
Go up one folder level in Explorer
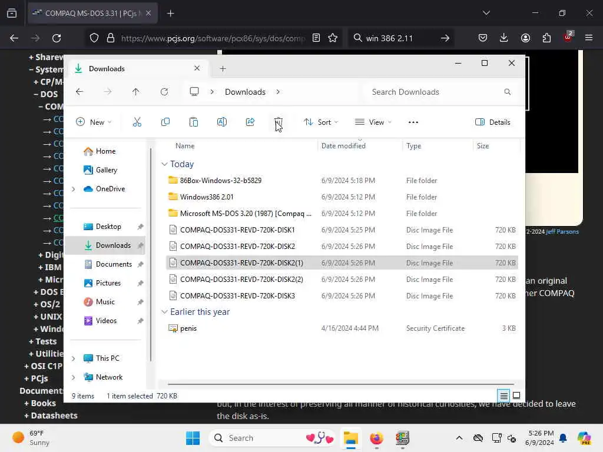click(136, 92)
